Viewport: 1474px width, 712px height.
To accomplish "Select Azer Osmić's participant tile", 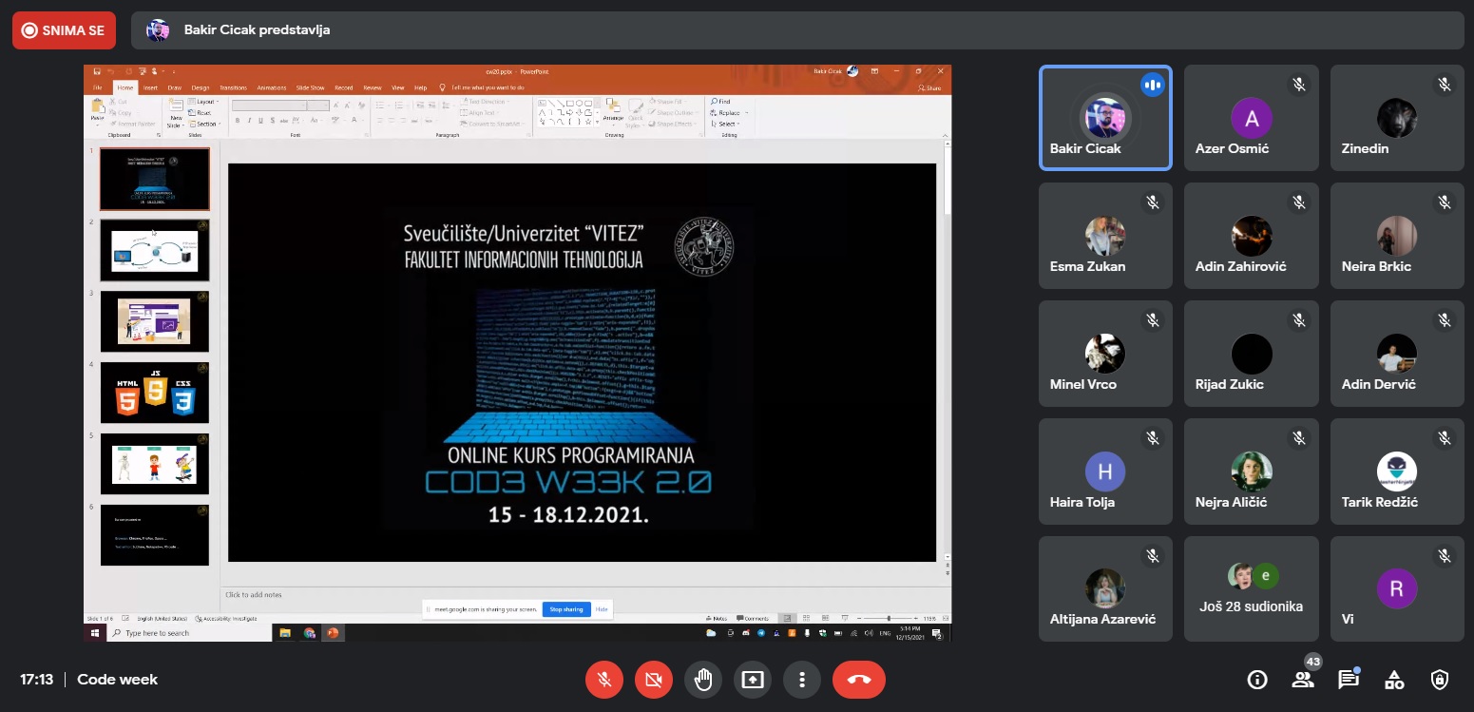I will [x=1252, y=118].
